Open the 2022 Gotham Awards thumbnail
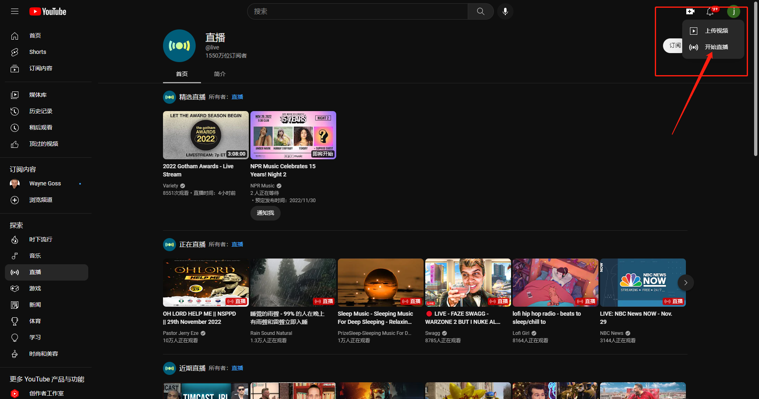The height and width of the screenshot is (399, 759). [x=206, y=135]
